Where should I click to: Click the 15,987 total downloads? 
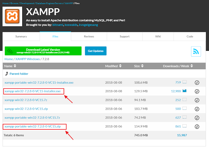pyautogui.click(x=182, y=135)
